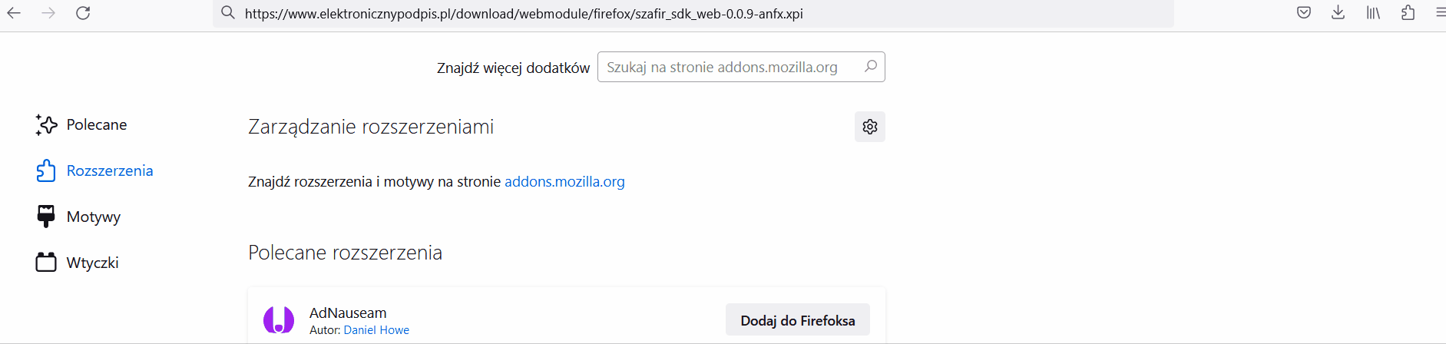Show the Library bookmarks menu
The width and height of the screenshot is (1446, 344).
pos(1373,13)
